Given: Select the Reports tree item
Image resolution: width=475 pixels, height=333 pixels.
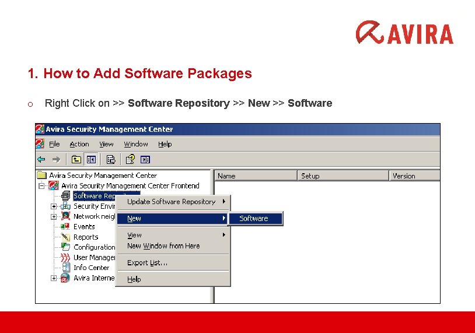Looking at the screenshot, I should [x=86, y=237].
